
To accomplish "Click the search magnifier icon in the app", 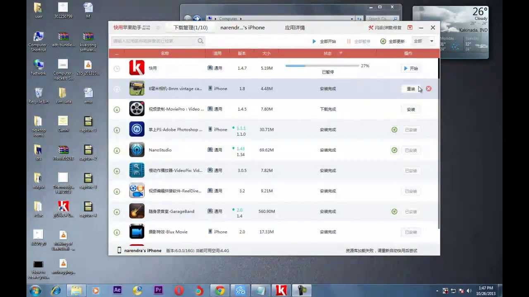I will [x=200, y=41].
